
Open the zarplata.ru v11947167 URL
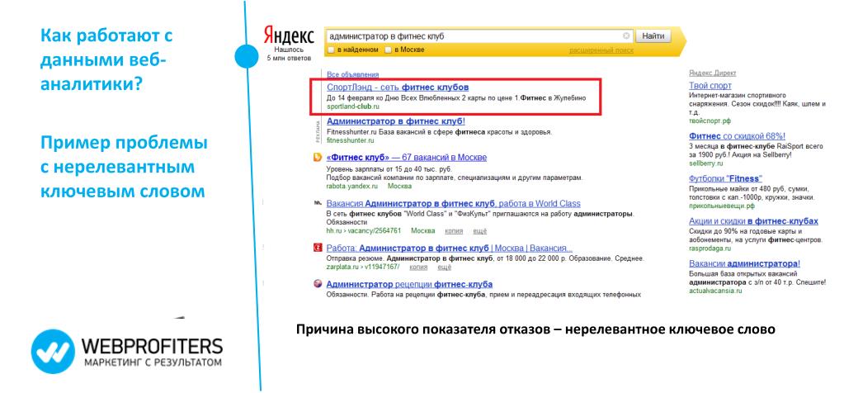point(363,267)
